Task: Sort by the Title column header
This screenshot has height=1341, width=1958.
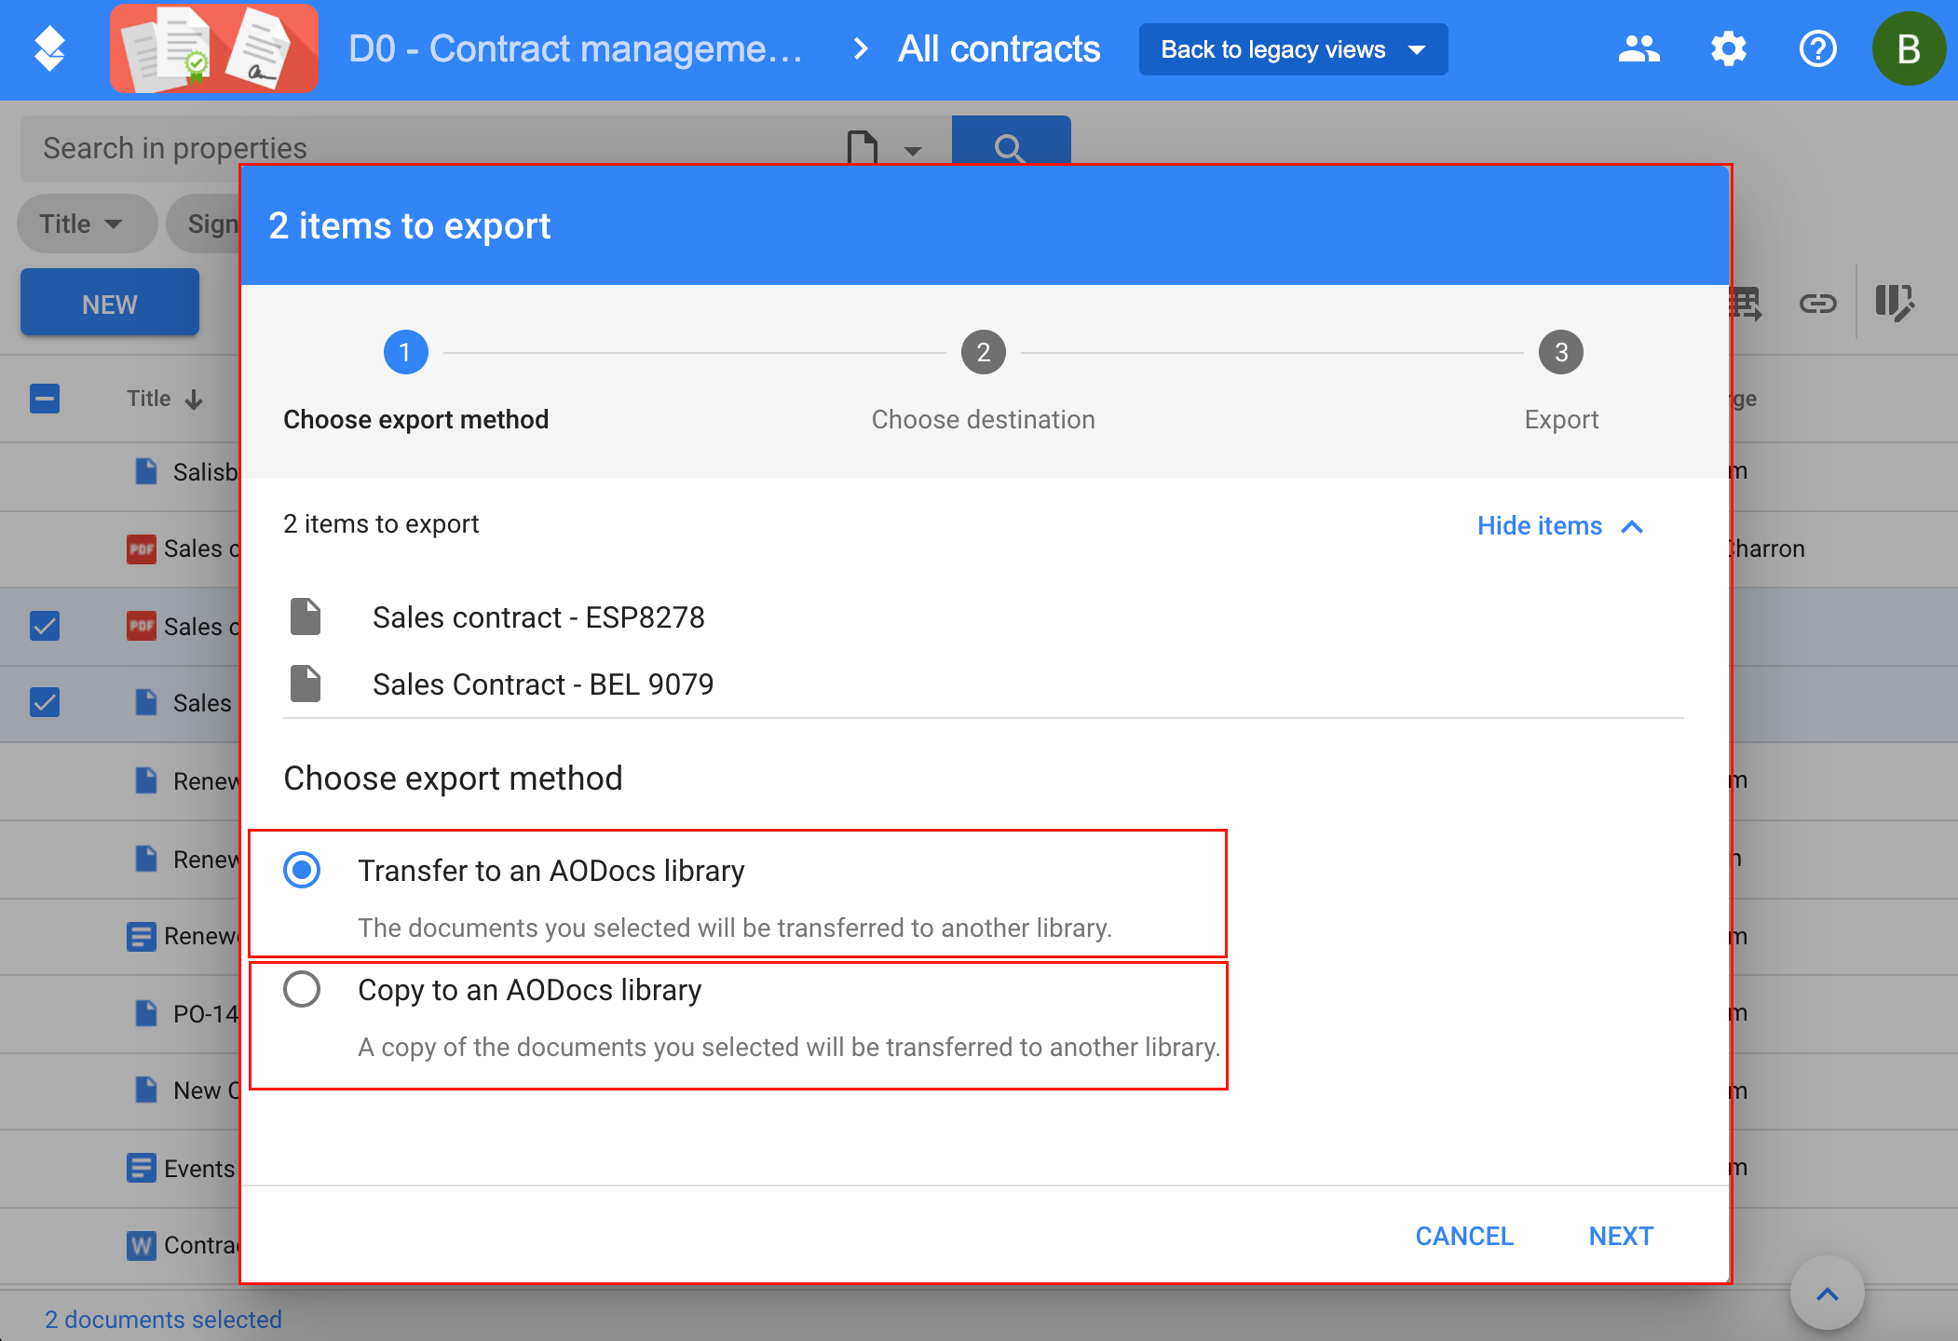Action: 165,399
